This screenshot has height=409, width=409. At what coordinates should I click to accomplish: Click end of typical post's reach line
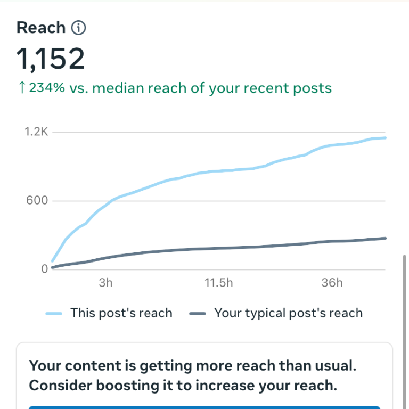click(385, 238)
